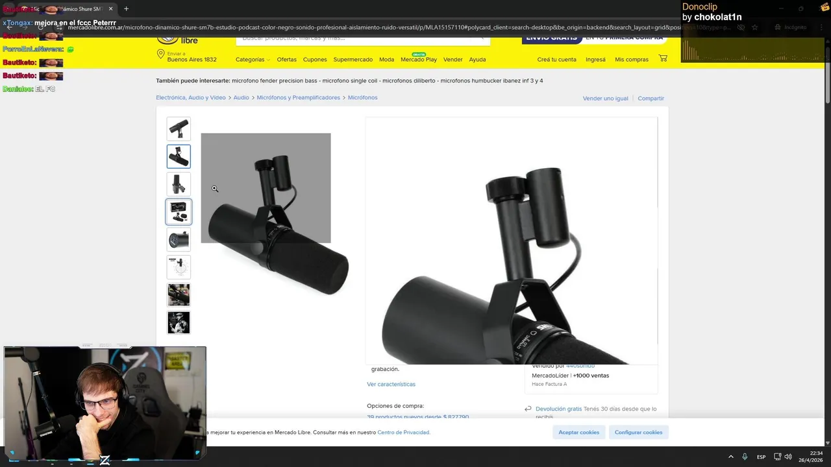
Task: Open Electrónica, Audio y Video breadcrumb
Action: pyautogui.click(x=191, y=97)
